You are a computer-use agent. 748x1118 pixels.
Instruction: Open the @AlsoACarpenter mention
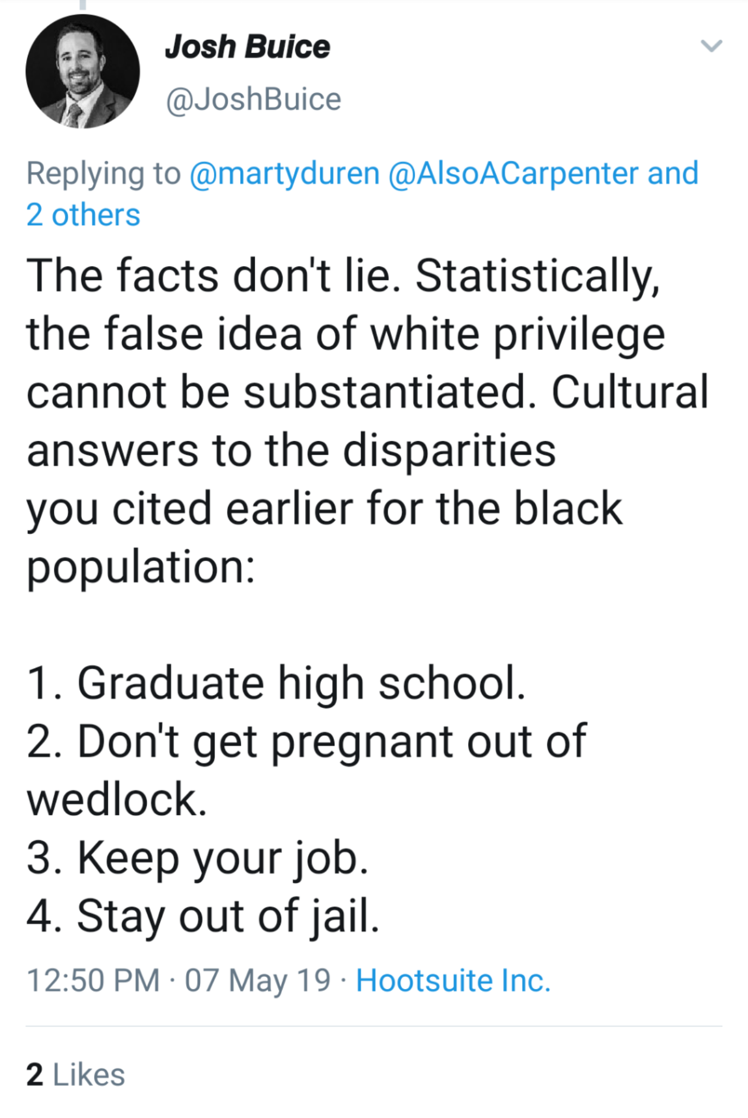pyautogui.click(x=513, y=174)
